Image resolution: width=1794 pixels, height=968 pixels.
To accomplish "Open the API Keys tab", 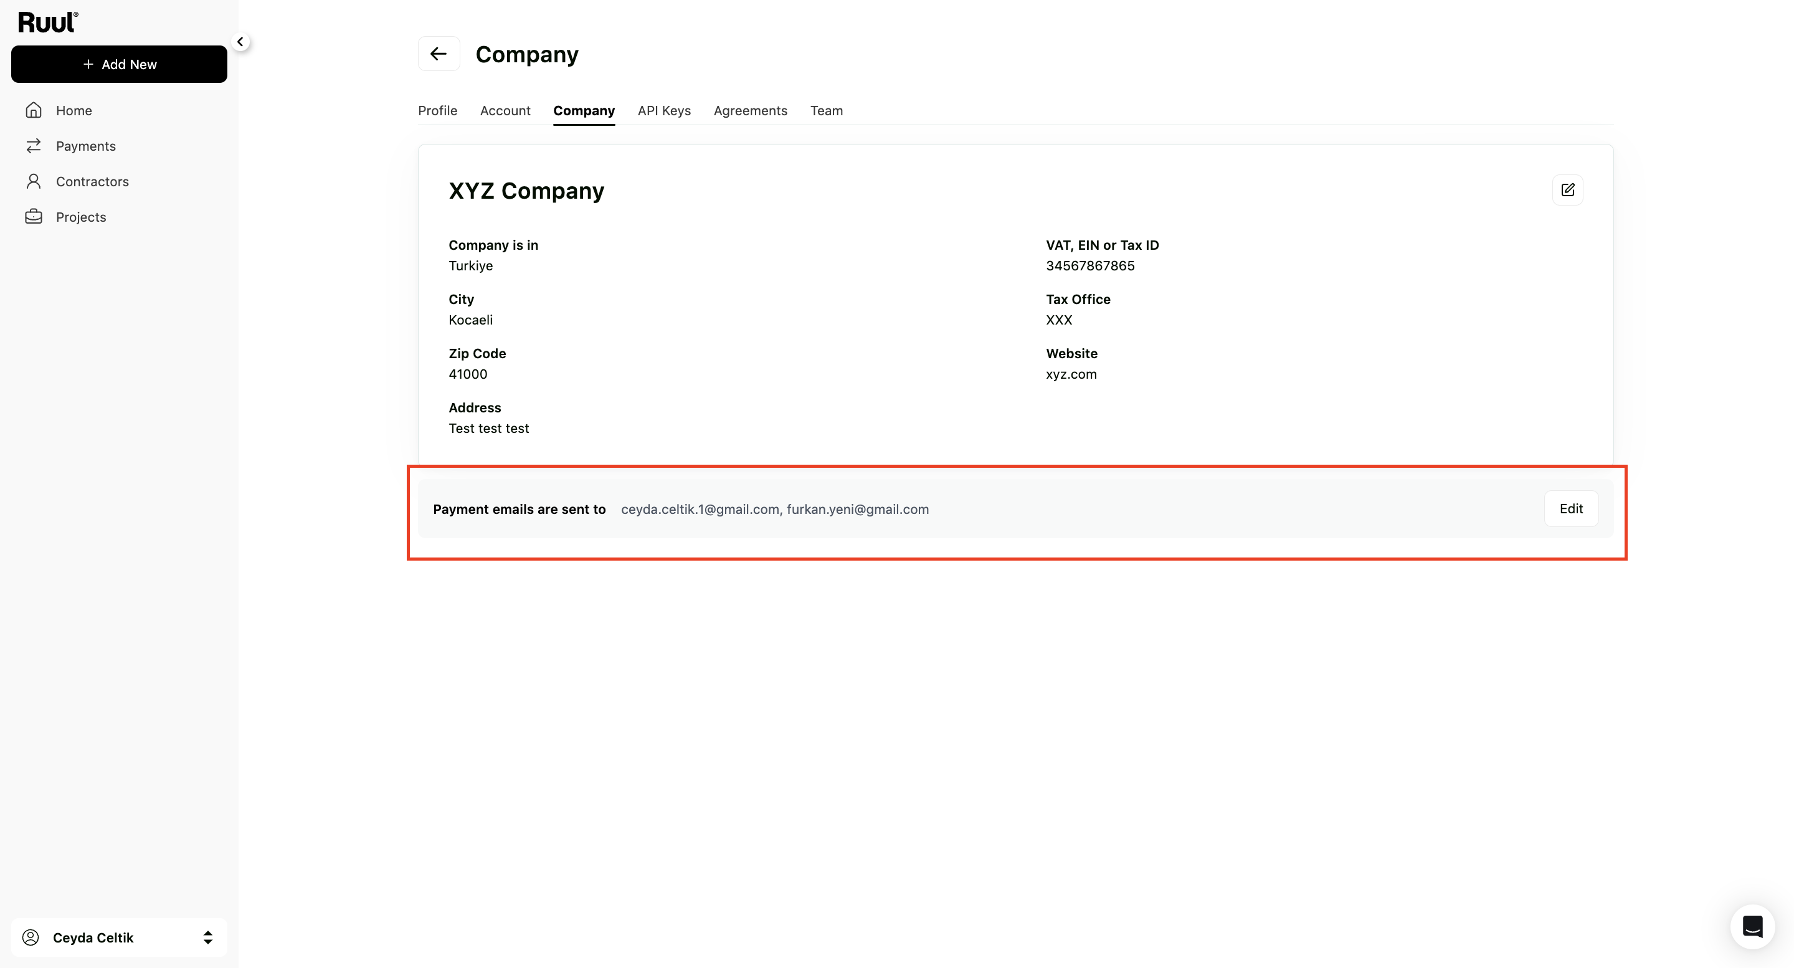I will 663,111.
